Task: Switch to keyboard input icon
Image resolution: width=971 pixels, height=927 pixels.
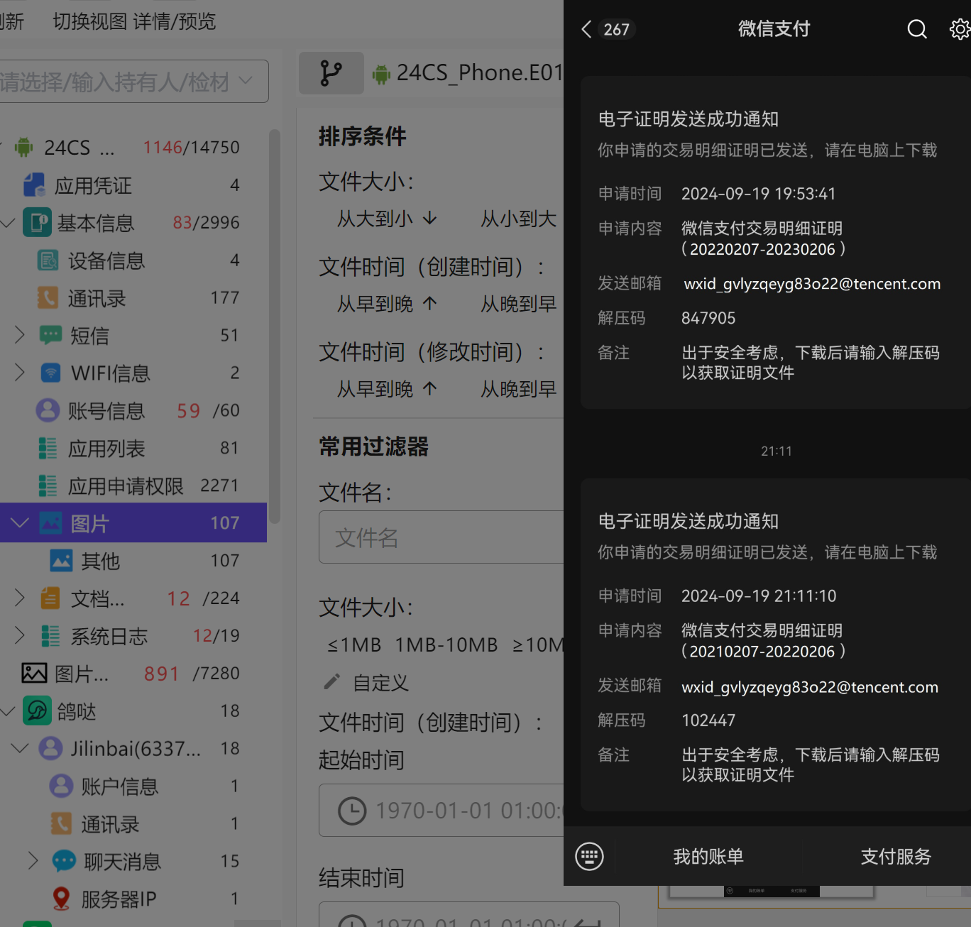Action: [x=589, y=856]
